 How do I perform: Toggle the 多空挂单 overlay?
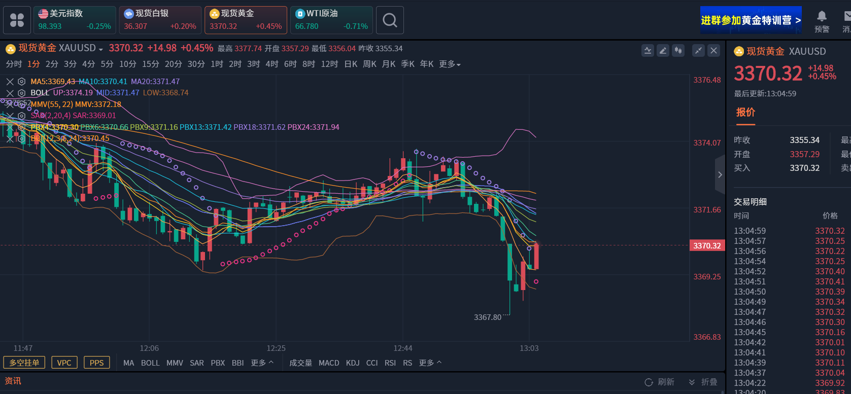pos(24,363)
